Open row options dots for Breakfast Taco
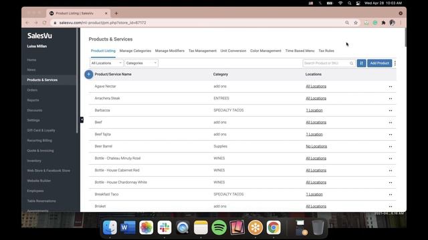Viewport: 428px width, 240px height. pos(391,195)
